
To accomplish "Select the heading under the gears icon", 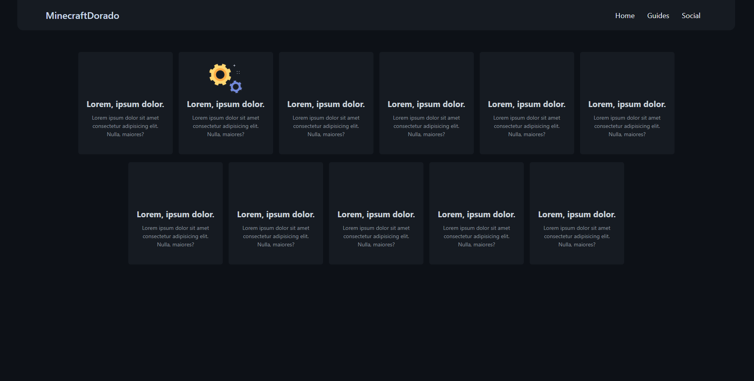I will pos(225,104).
